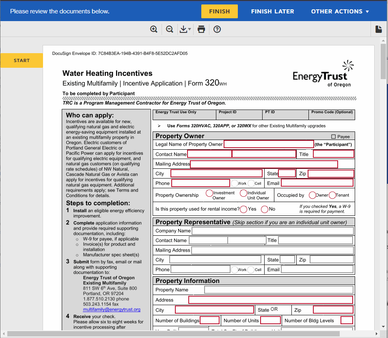Click the horizontal scrollbar left arrow
The image size is (388, 338).
point(4,334)
